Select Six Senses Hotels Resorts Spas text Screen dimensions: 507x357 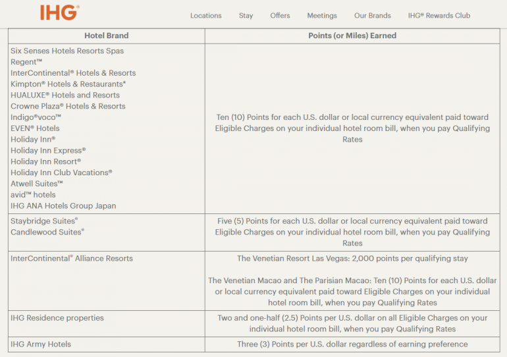[x=67, y=51]
